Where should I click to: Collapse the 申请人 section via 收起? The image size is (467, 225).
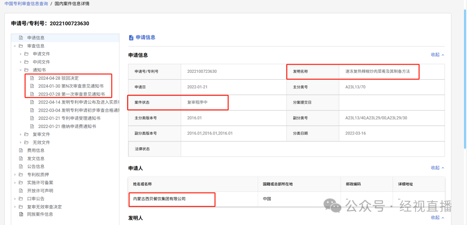pyautogui.click(x=437, y=168)
